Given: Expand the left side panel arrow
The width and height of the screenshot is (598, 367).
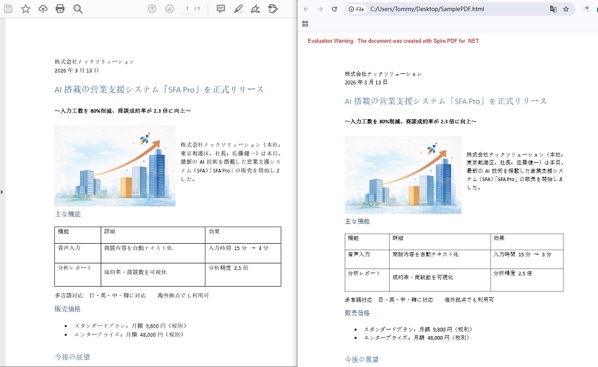Looking at the screenshot, I should (2, 192).
